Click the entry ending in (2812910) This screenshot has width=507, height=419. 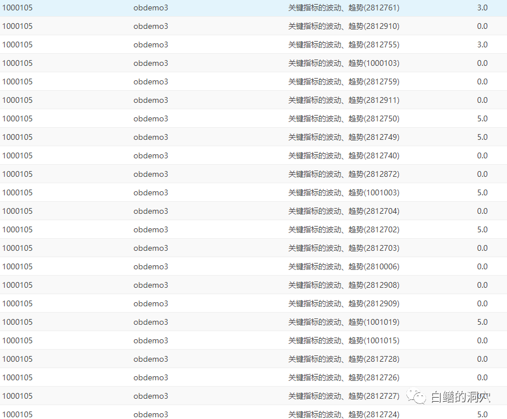pyautogui.click(x=343, y=26)
